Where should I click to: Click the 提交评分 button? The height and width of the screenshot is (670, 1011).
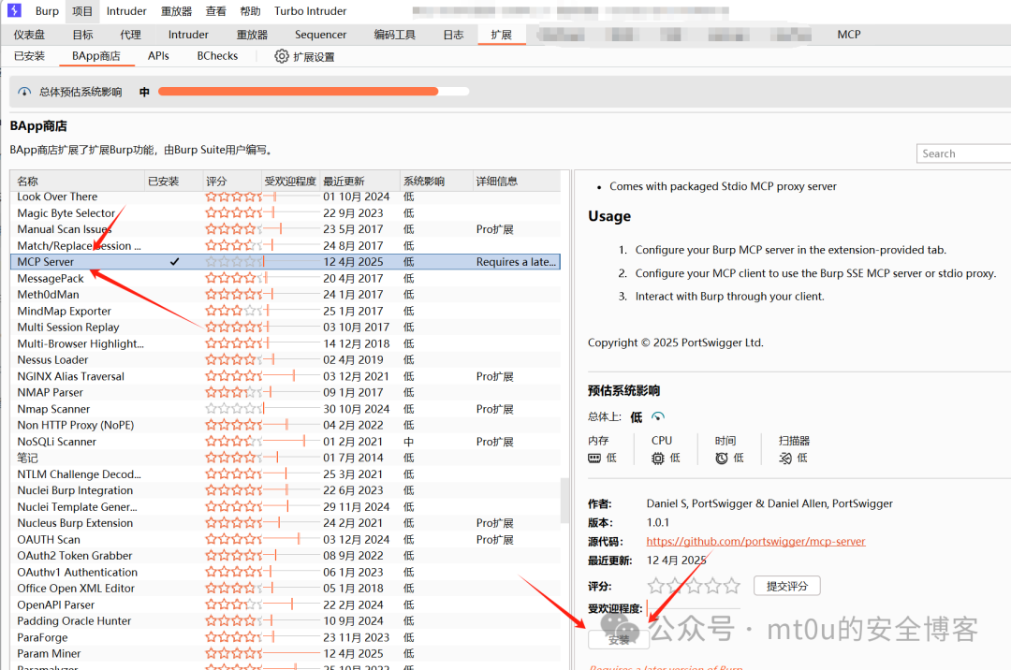(786, 586)
